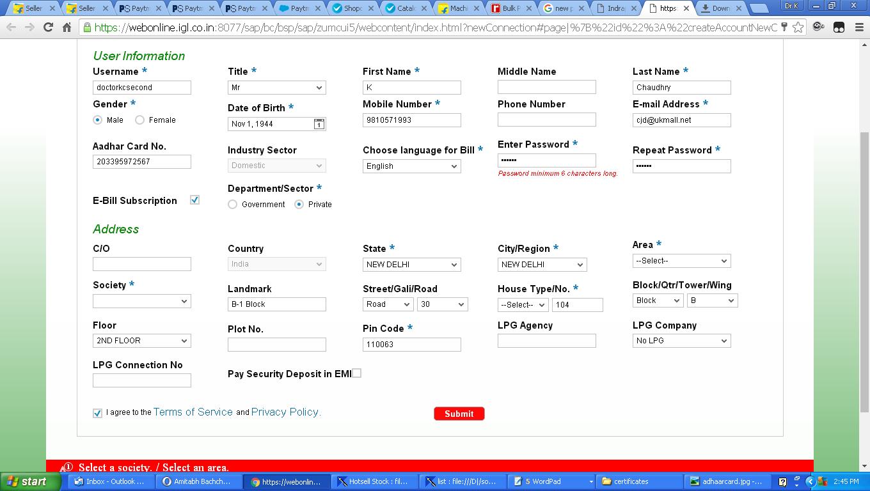Click the back navigation arrow
The image size is (870, 491).
coord(11,27)
